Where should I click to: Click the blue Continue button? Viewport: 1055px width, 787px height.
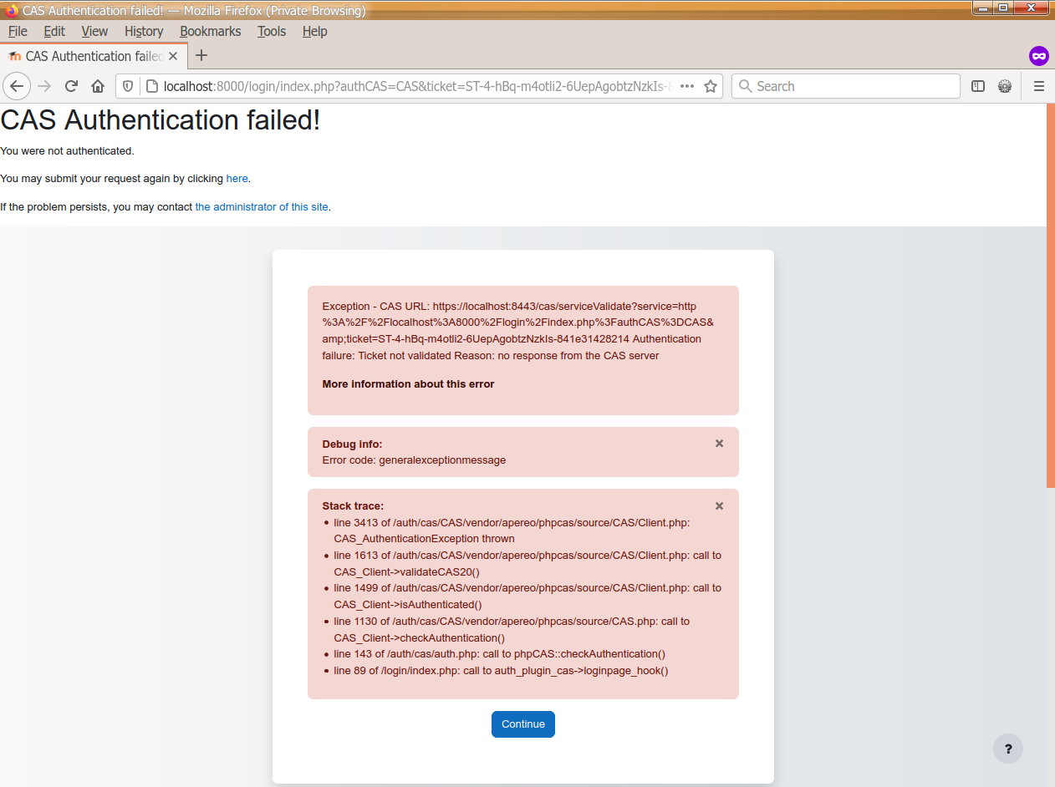pyautogui.click(x=523, y=724)
